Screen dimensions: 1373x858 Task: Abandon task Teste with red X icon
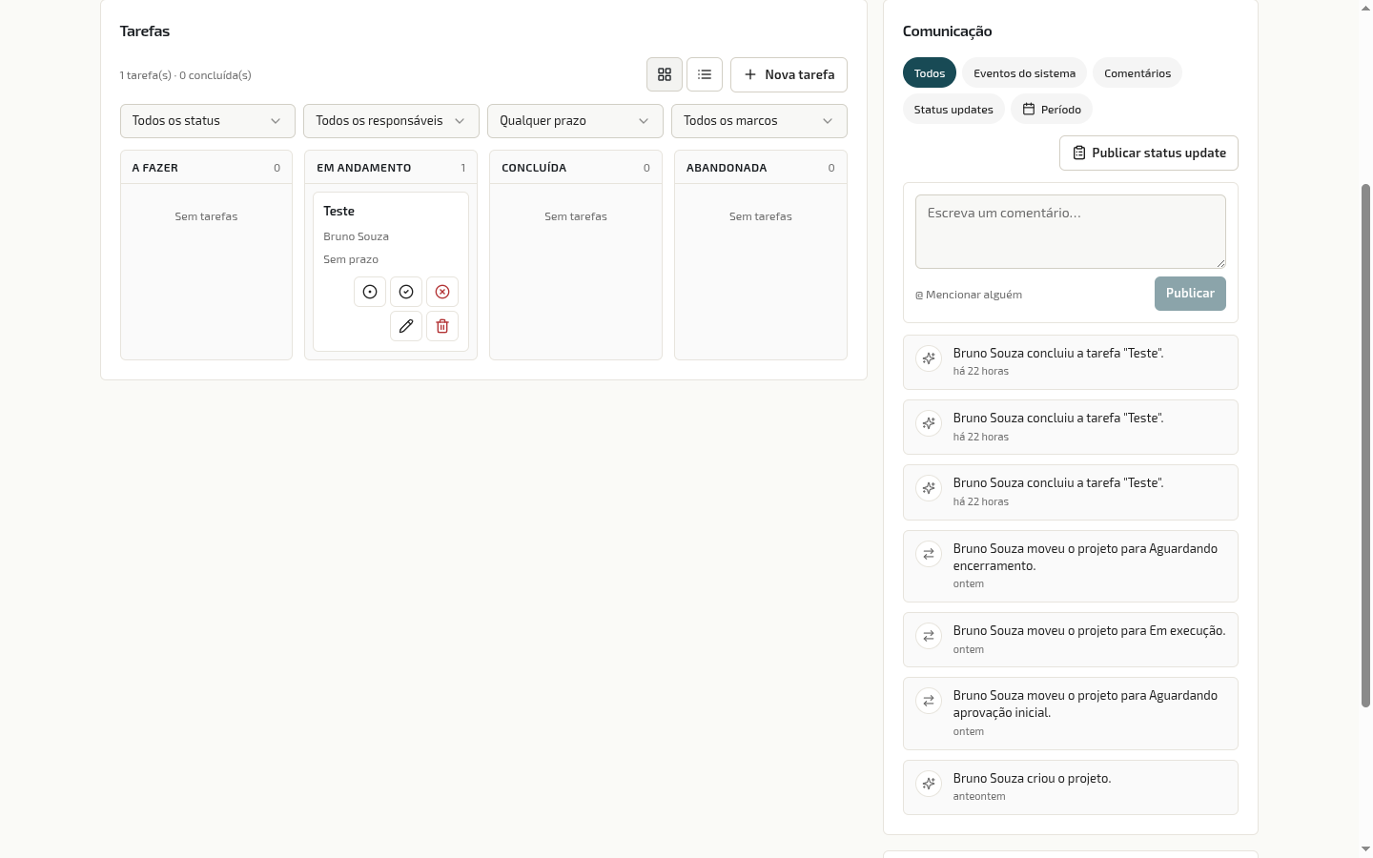pos(442,292)
